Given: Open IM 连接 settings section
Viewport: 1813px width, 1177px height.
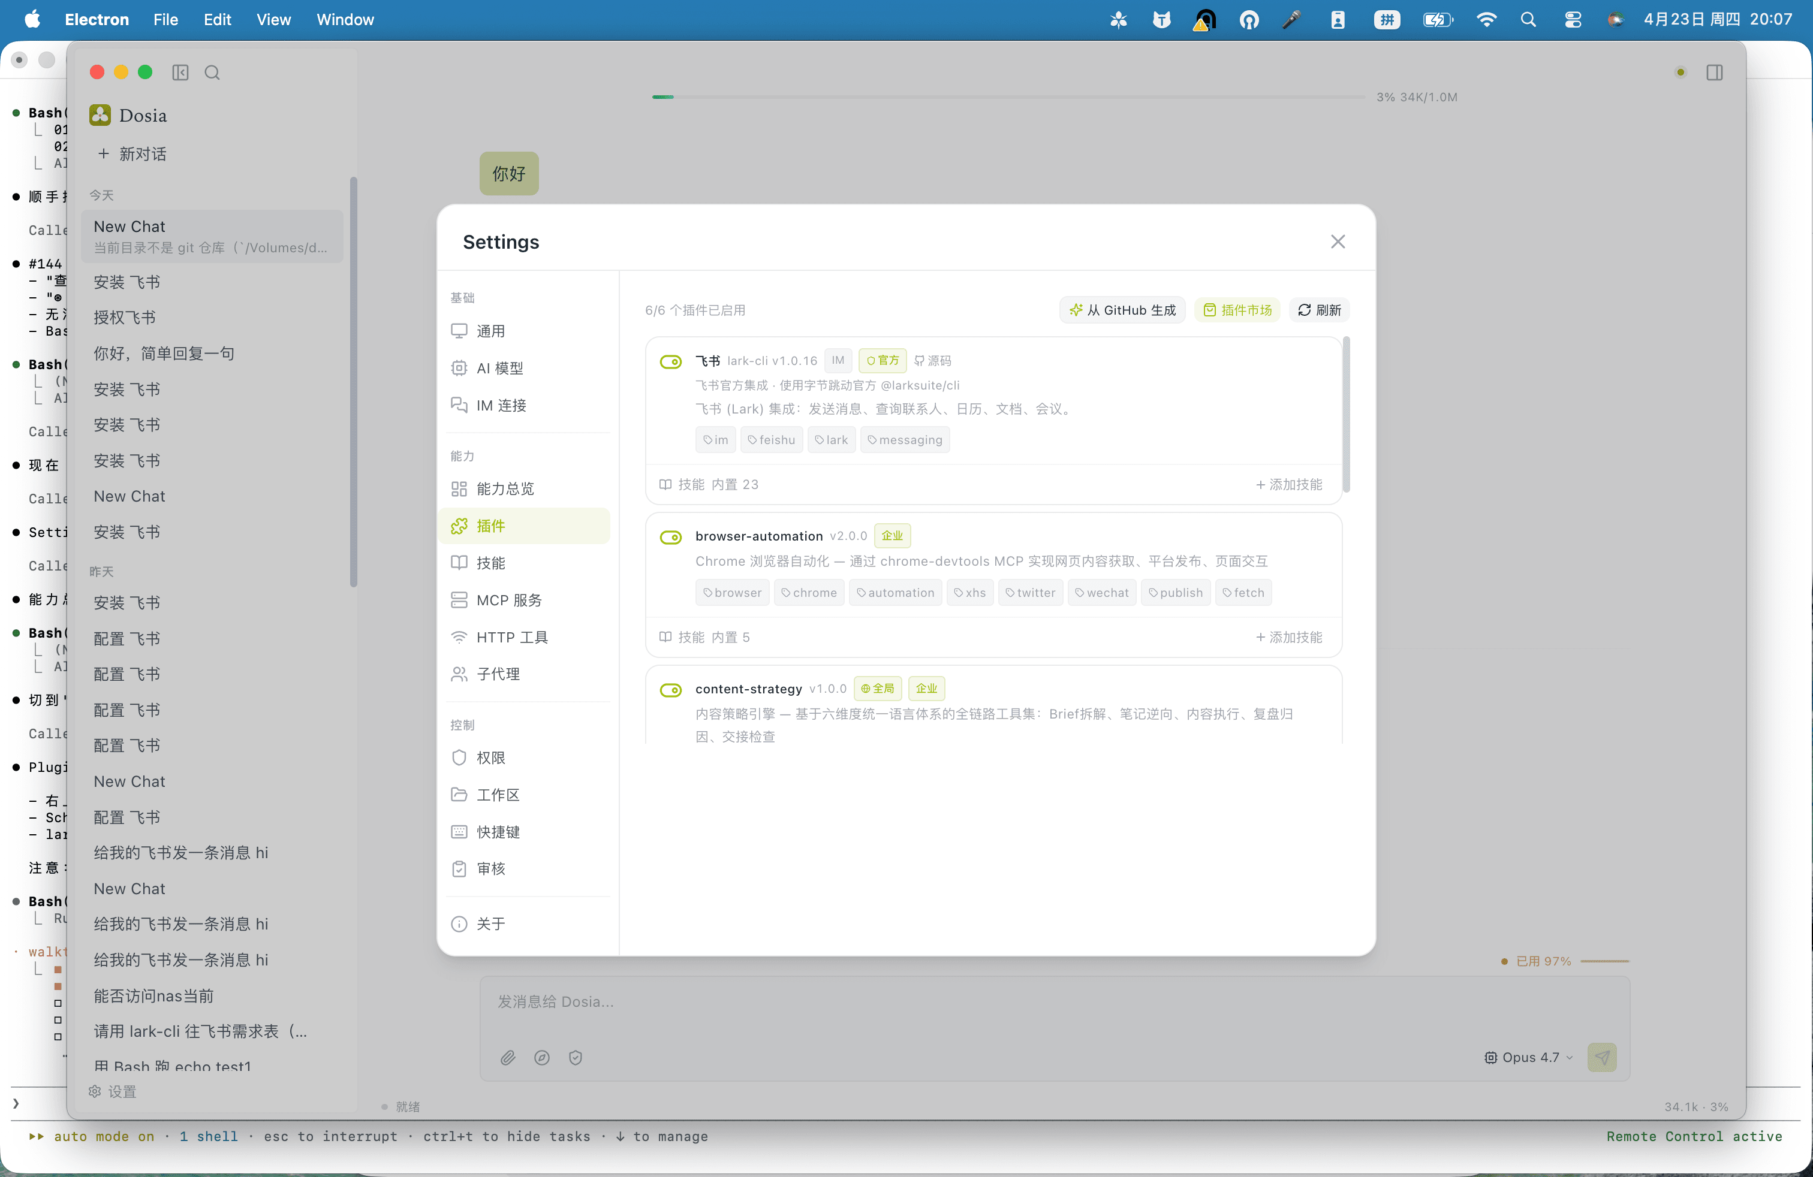Looking at the screenshot, I should [524, 405].
